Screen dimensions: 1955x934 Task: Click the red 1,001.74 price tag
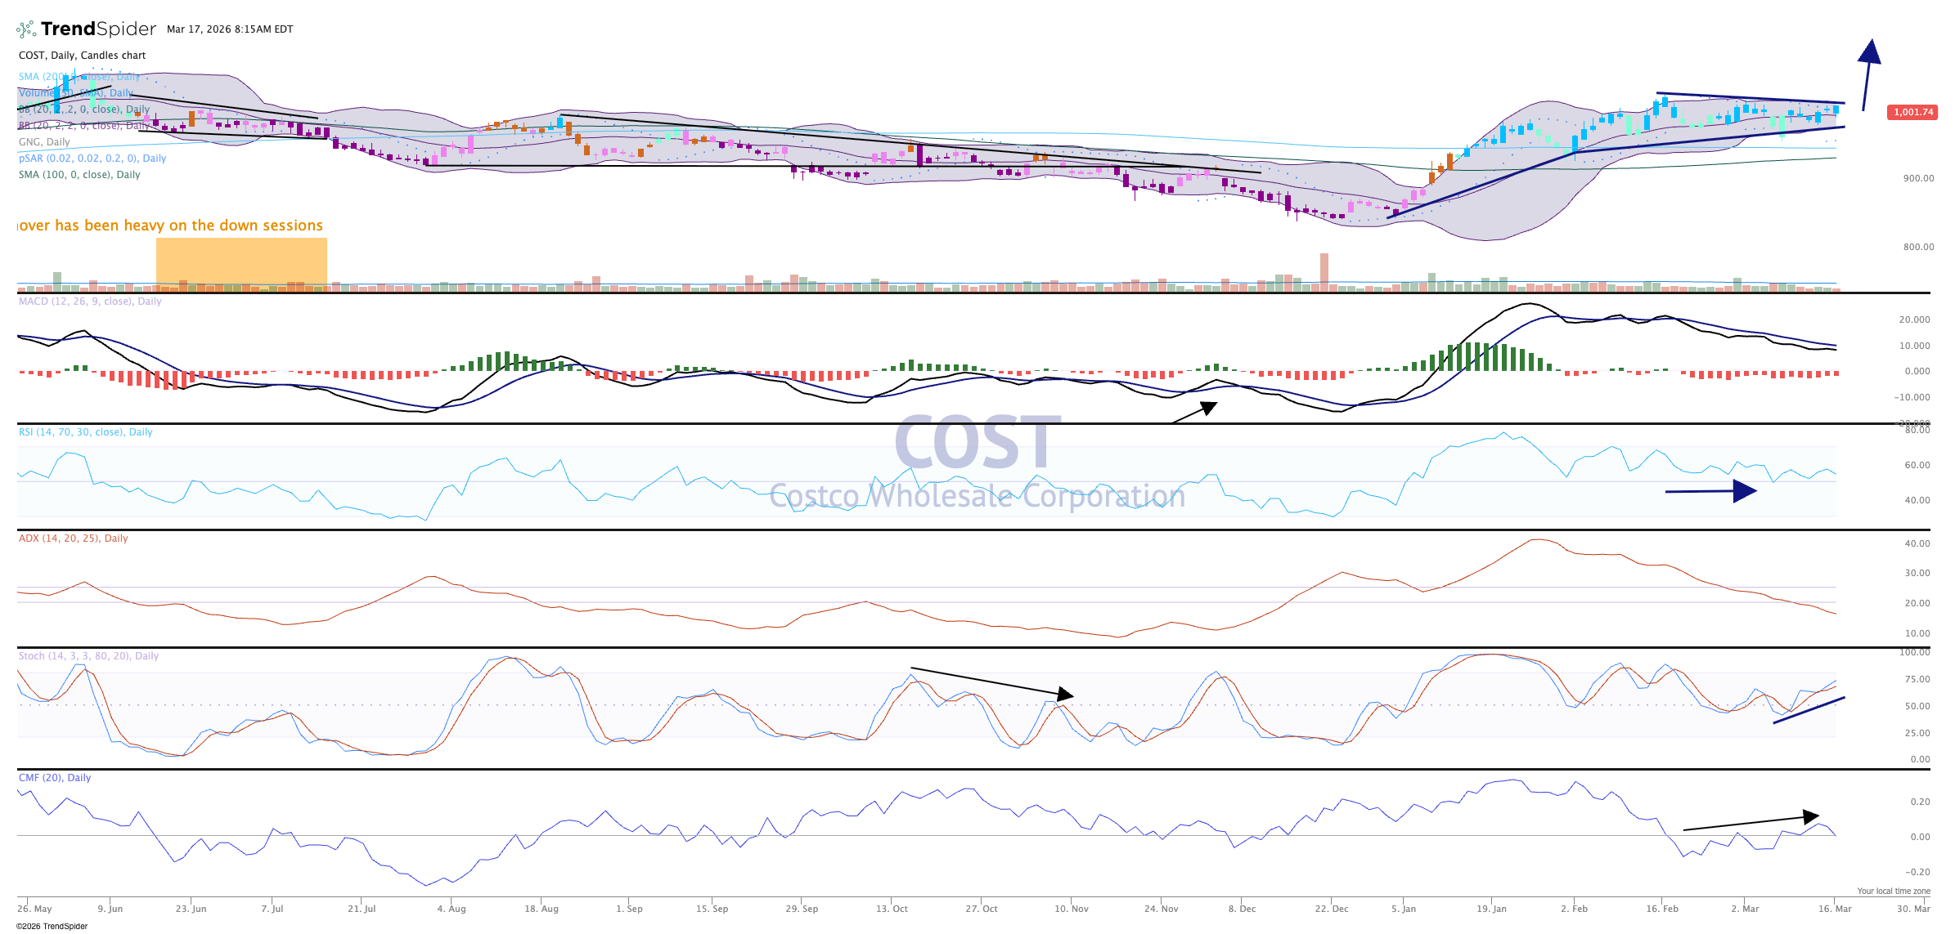(x=1912, y=112)
